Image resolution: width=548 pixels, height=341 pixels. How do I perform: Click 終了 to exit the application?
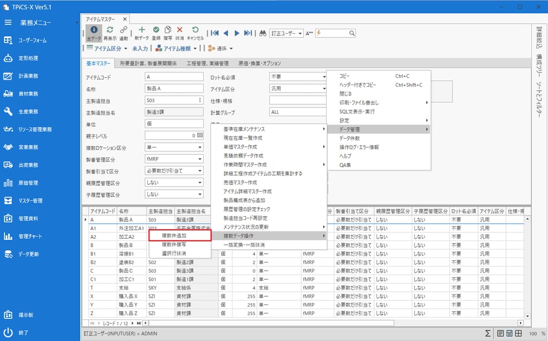[23, 333]
